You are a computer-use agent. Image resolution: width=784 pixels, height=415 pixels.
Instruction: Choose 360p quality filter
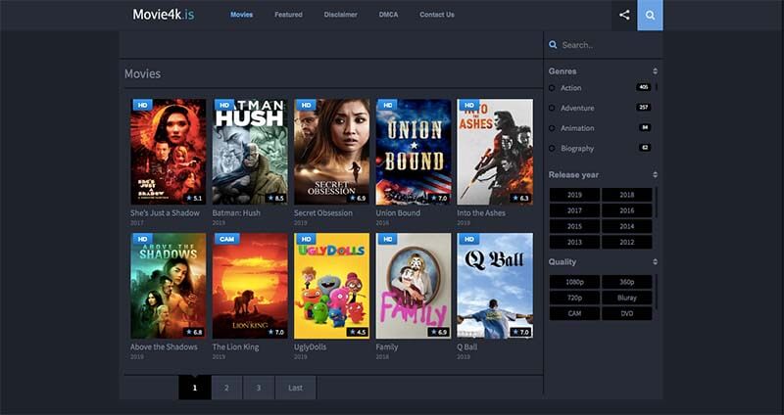[627, 282]
